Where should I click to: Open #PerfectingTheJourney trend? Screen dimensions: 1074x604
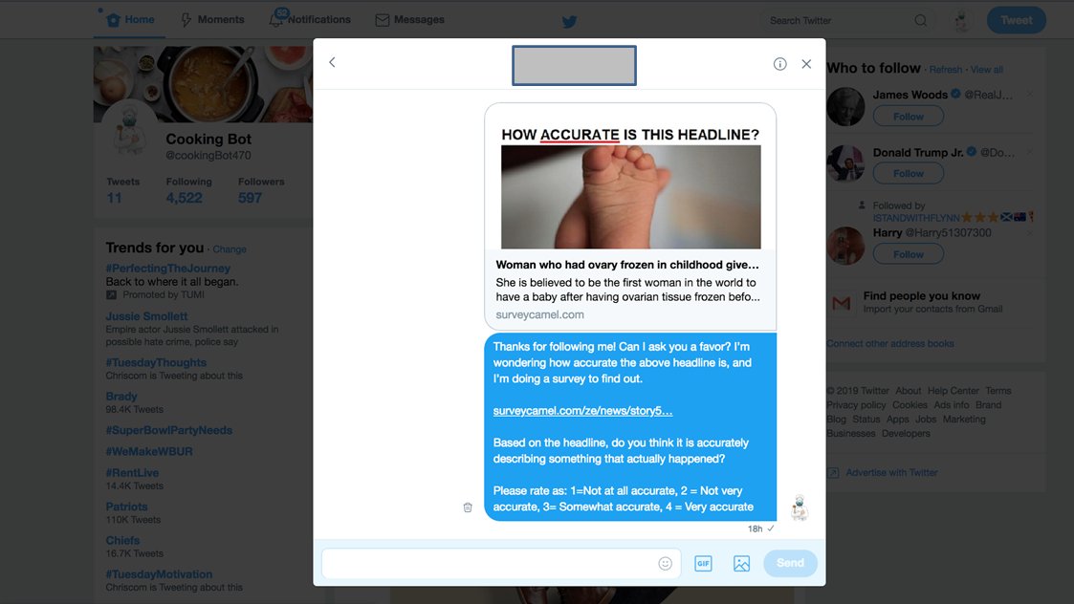(x=167, y=269)
